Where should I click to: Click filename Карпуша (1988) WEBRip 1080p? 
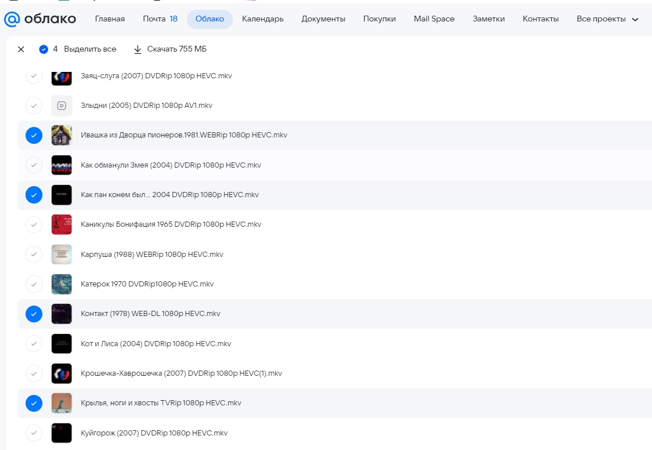152,255
